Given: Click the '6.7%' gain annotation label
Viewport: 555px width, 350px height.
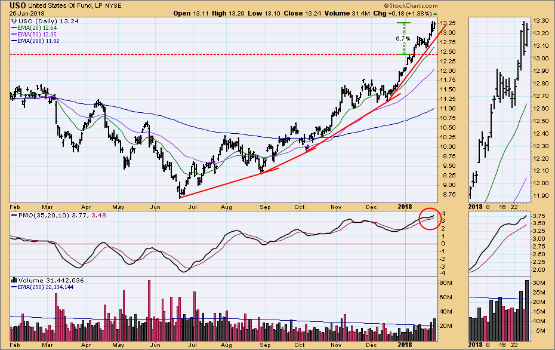Looking at the screenshot, I should (x=403, y=38).
